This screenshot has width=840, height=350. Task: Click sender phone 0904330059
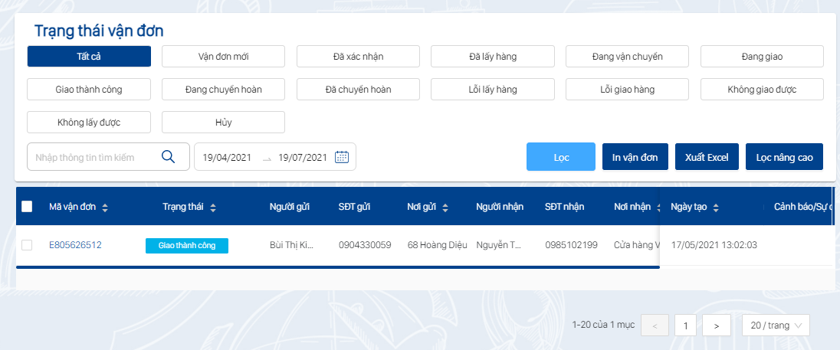(x=365, y=245)
